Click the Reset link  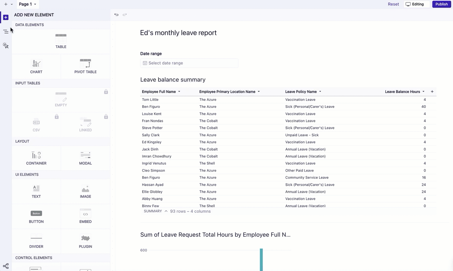tap(393, 4)
